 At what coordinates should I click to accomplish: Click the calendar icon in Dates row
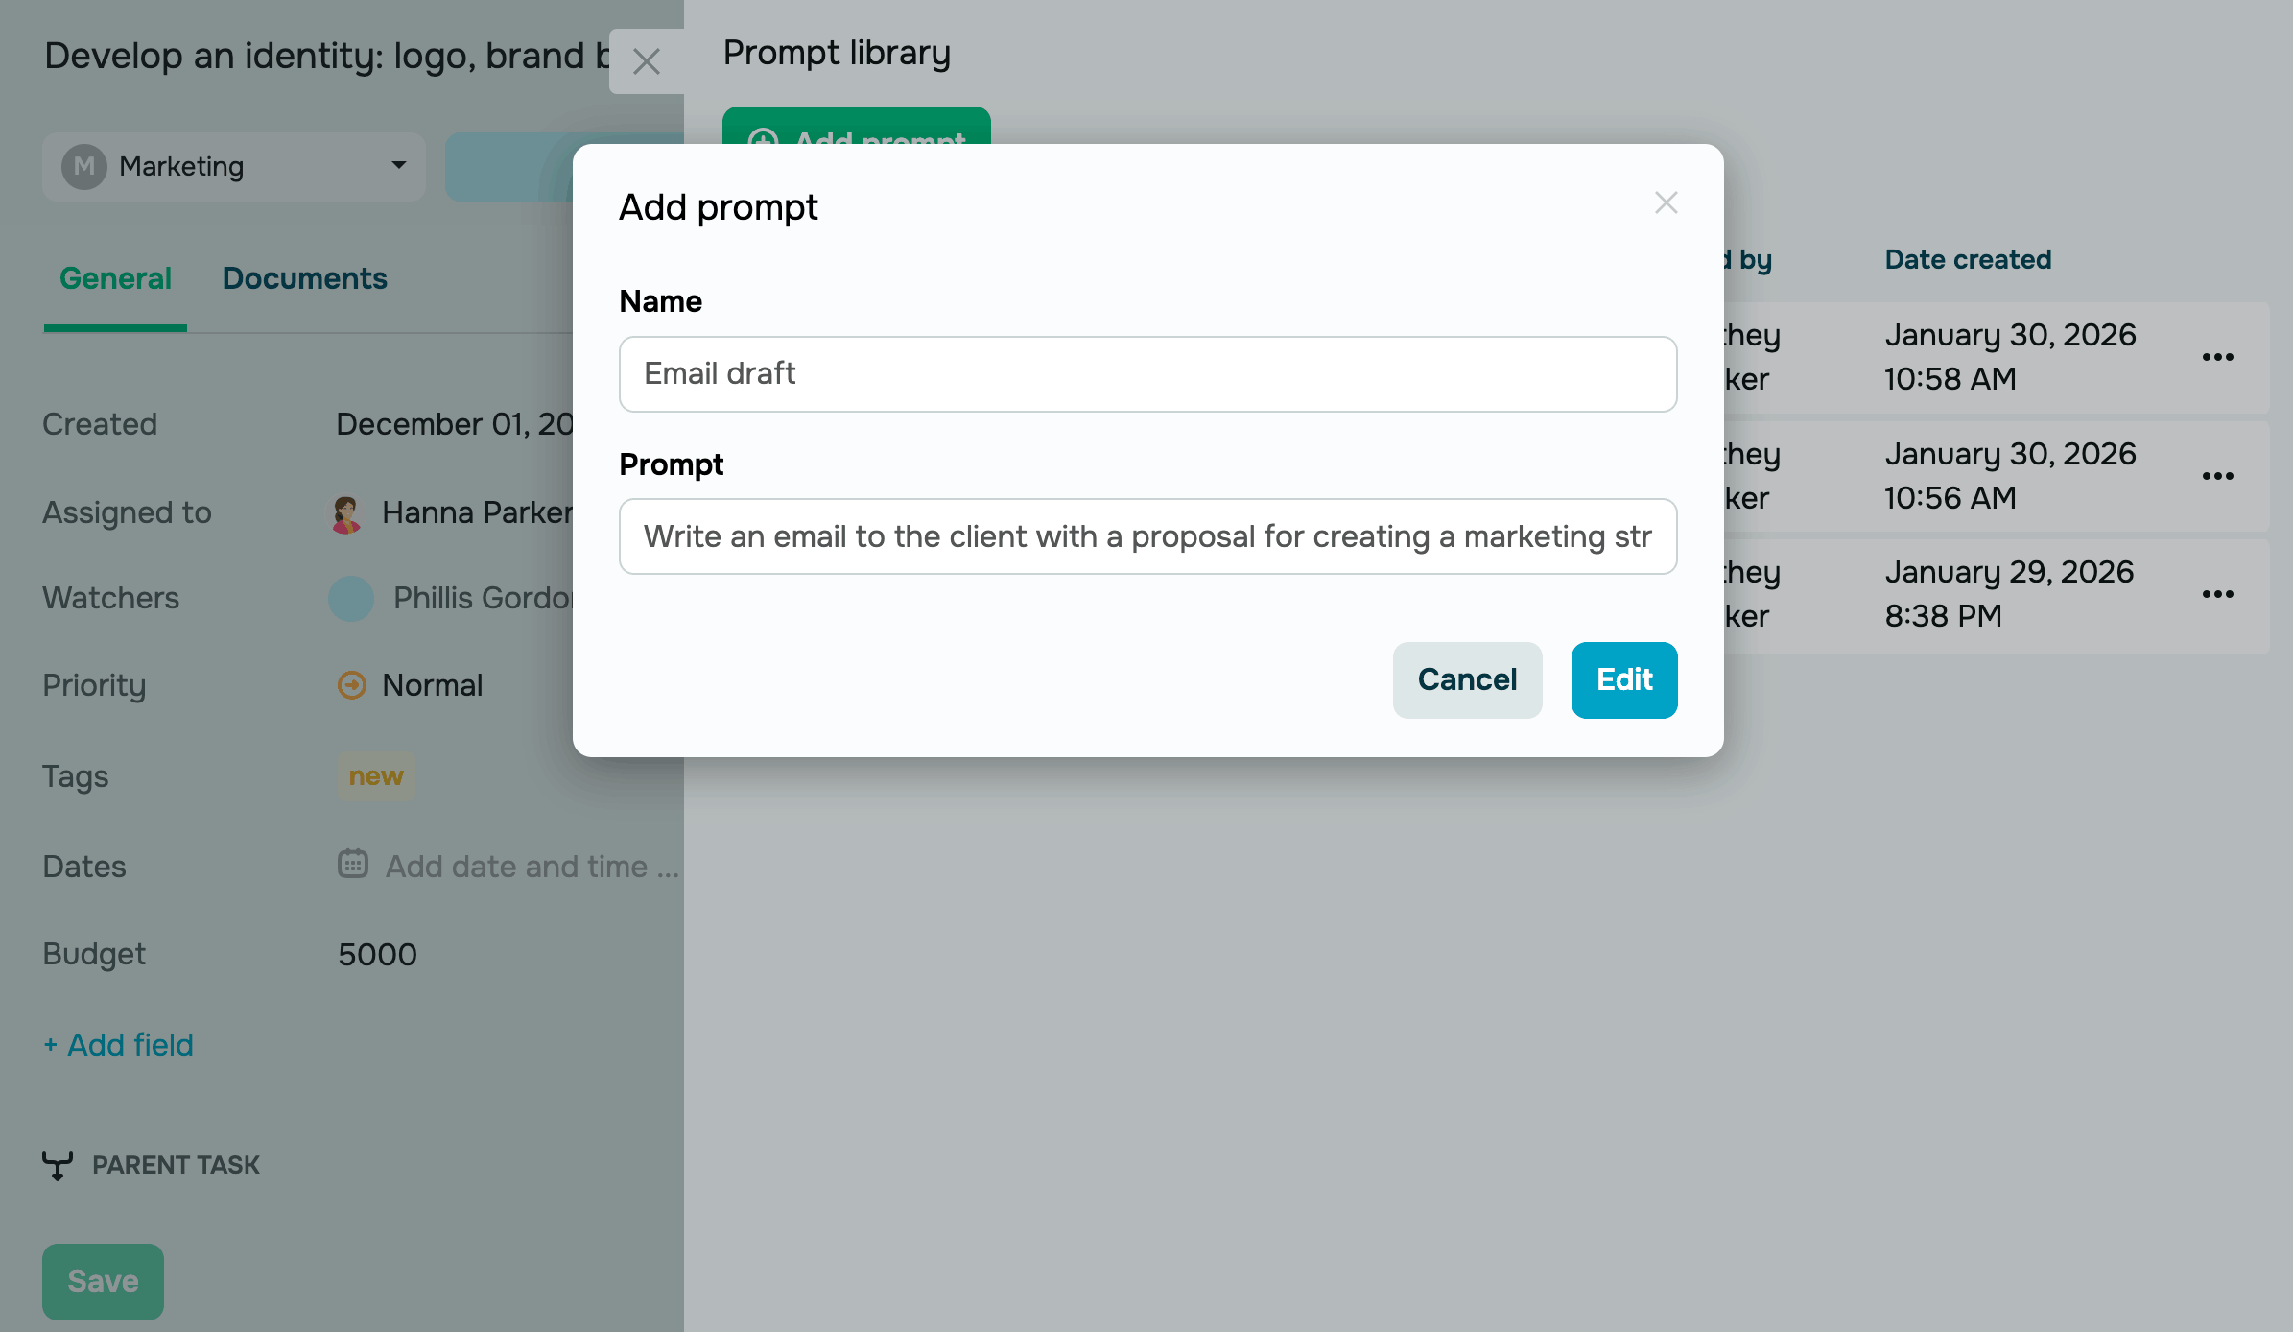353,865
